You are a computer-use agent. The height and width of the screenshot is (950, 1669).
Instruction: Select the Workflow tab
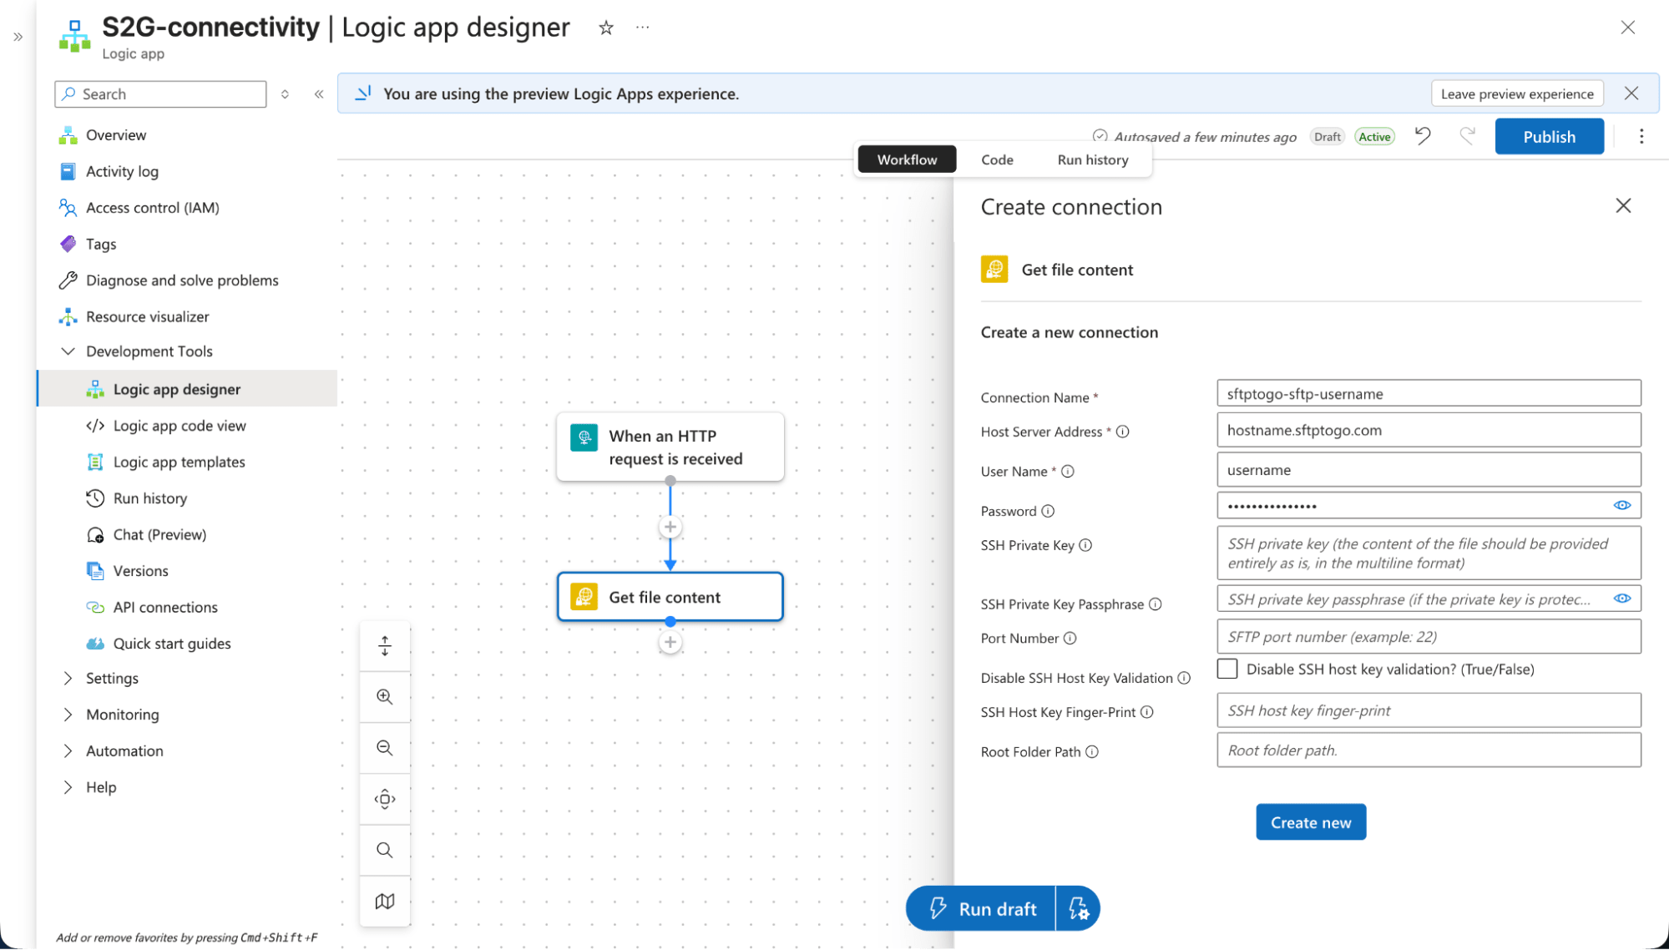907,159
